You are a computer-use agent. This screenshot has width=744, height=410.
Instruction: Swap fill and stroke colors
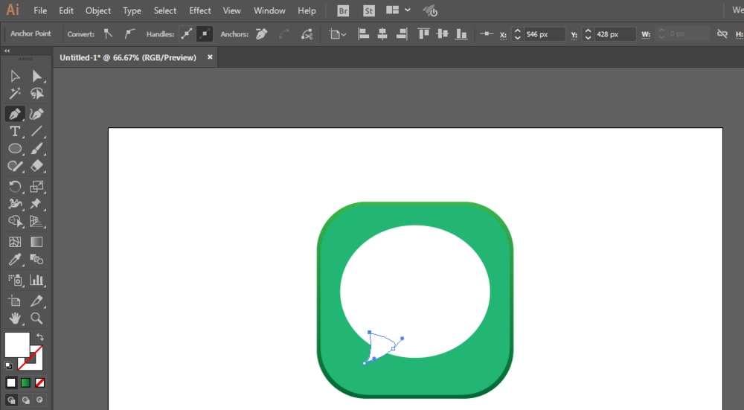click(x=40, y=337)
